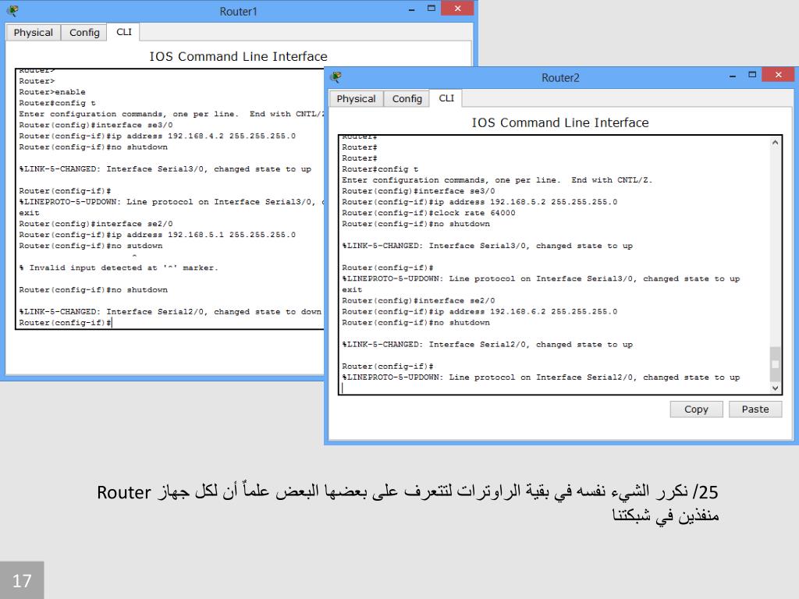The height and width of the screenshot is (599, 799).
Task: Click '% Invalid input detected' line in Router1
Action: [119, 268]
